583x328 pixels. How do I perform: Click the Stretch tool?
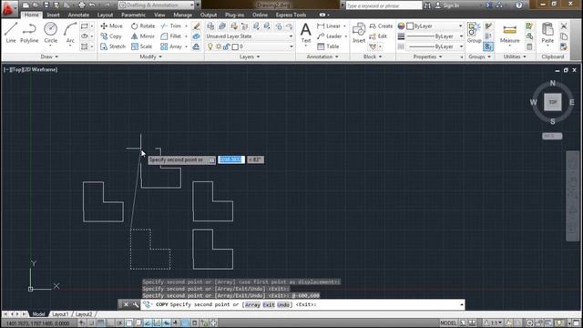tap(113, 46)
